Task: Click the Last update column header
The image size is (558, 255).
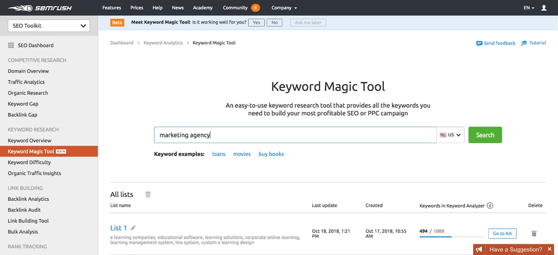Action: (x=325, y=205)
